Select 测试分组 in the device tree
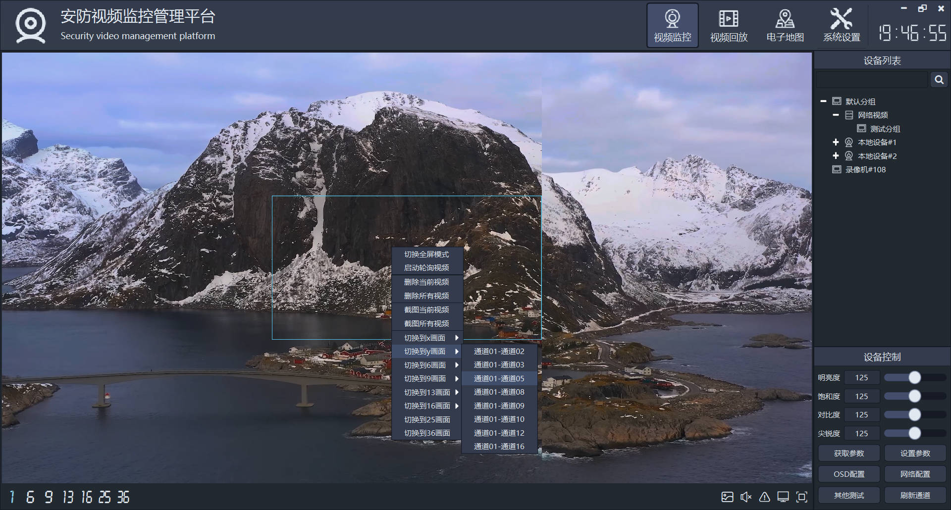The width and height of the screenshot is (951, 510). click(885, 129)
